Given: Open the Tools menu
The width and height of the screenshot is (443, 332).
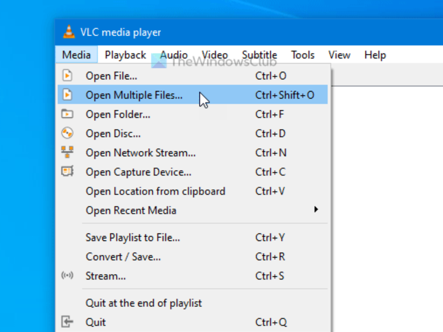Looking at the screenshot, I should 302,55.
